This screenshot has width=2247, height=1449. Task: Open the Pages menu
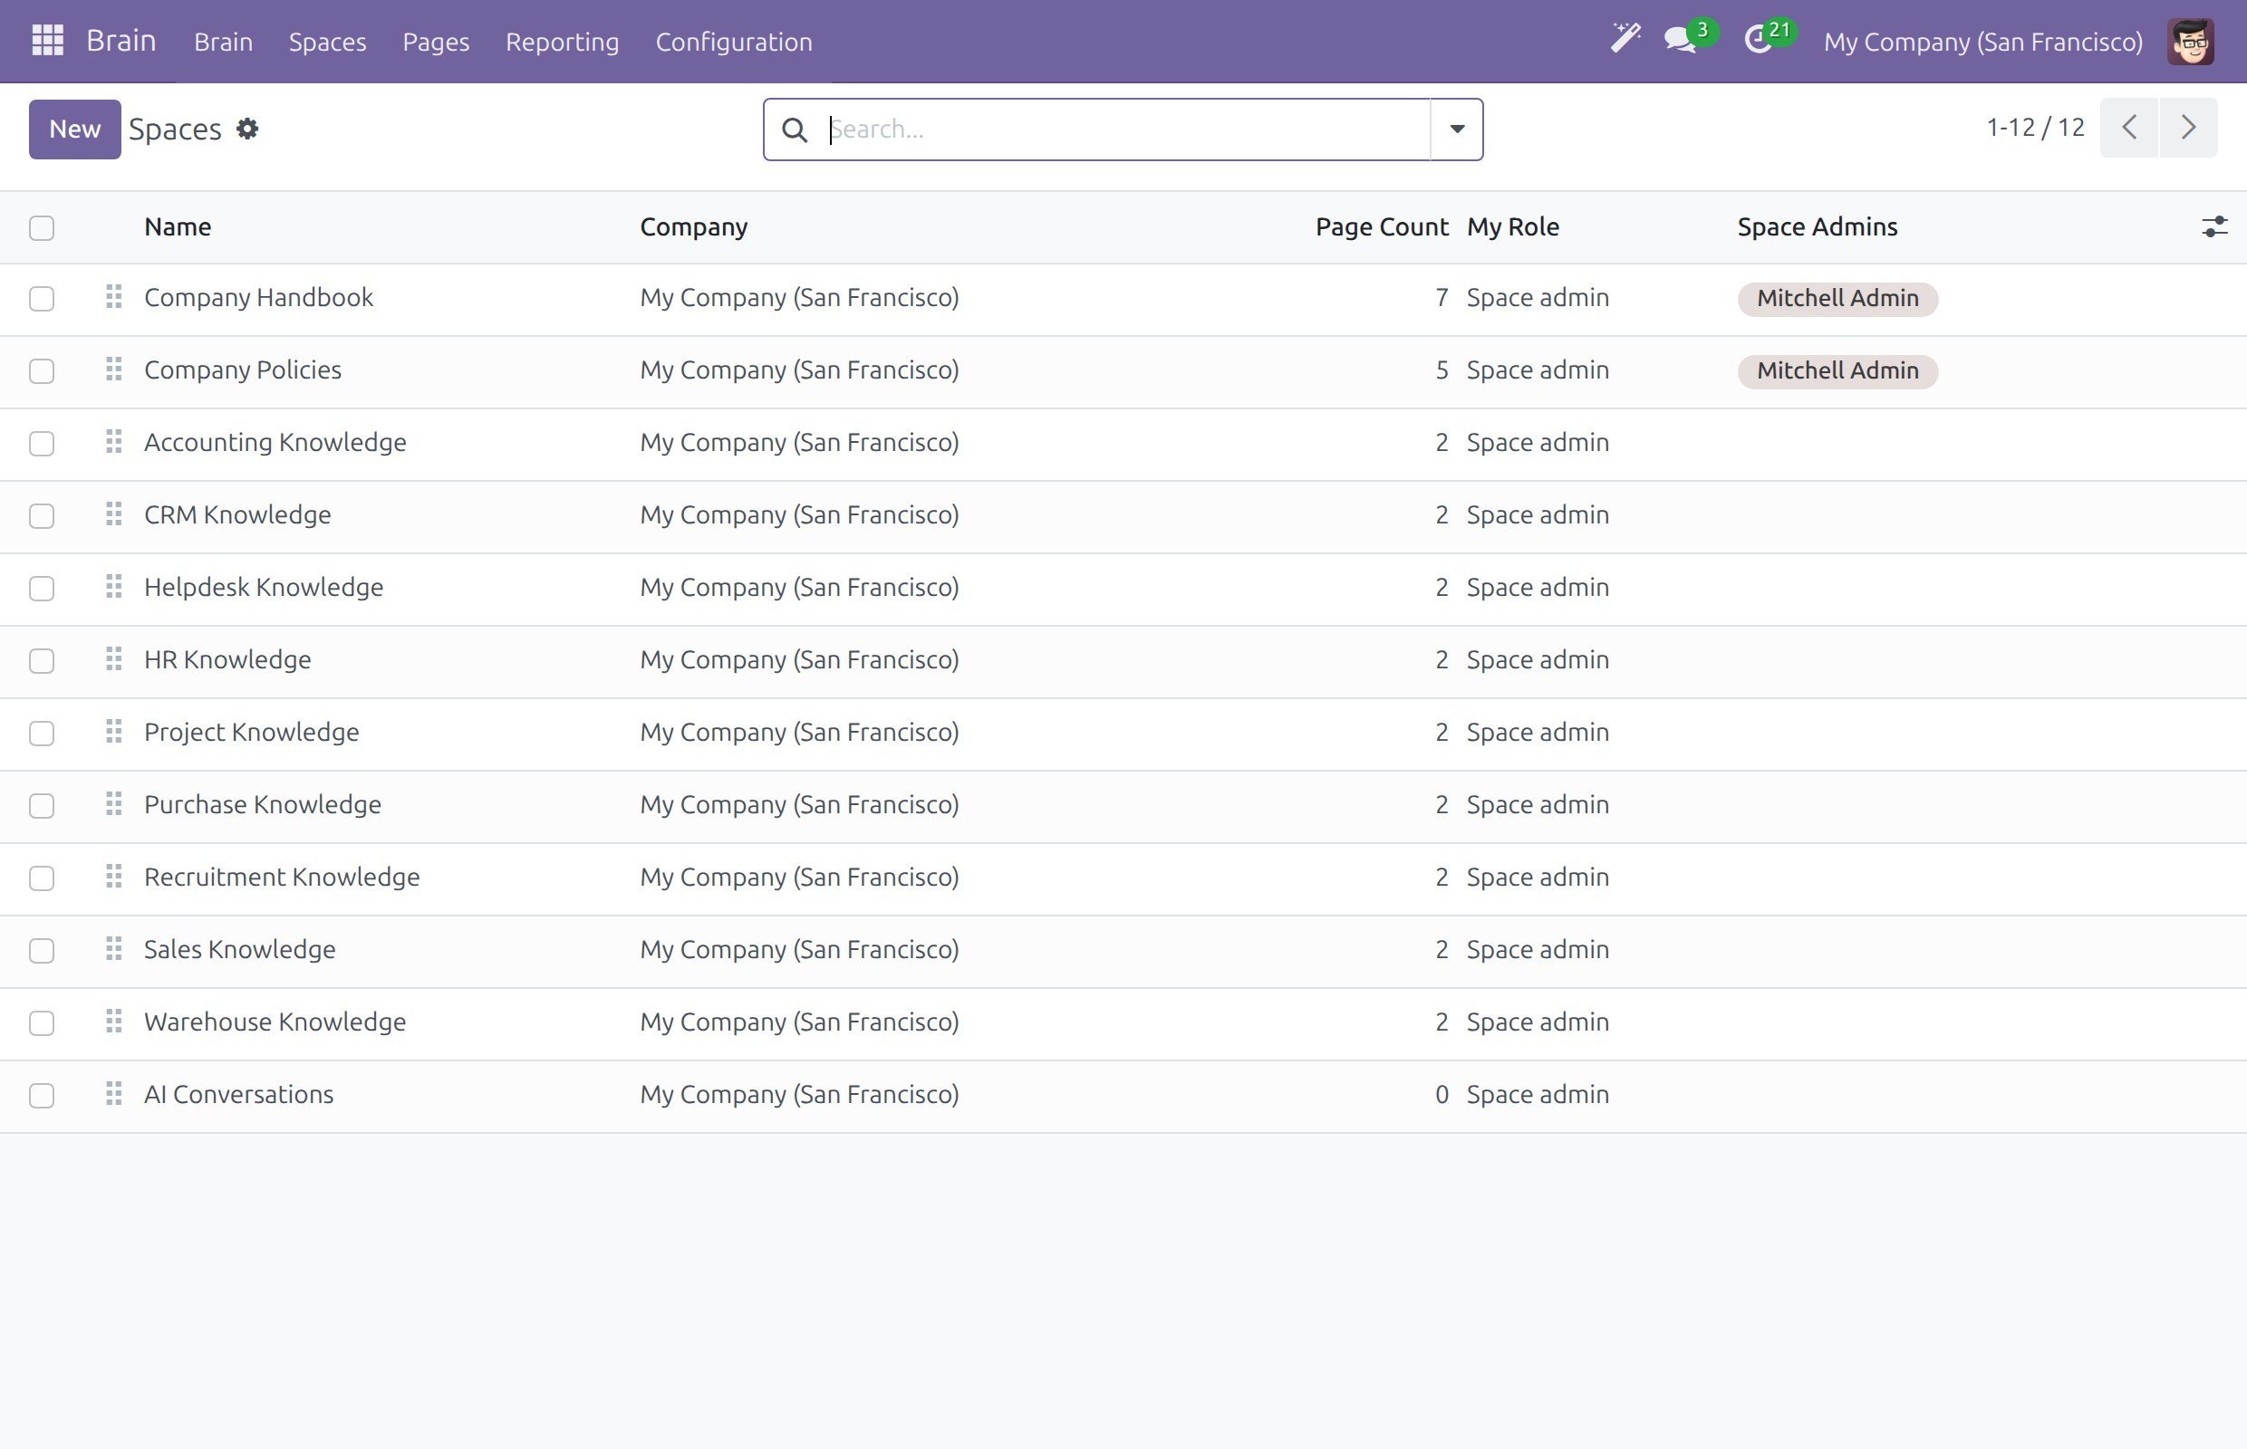[436, 42]
